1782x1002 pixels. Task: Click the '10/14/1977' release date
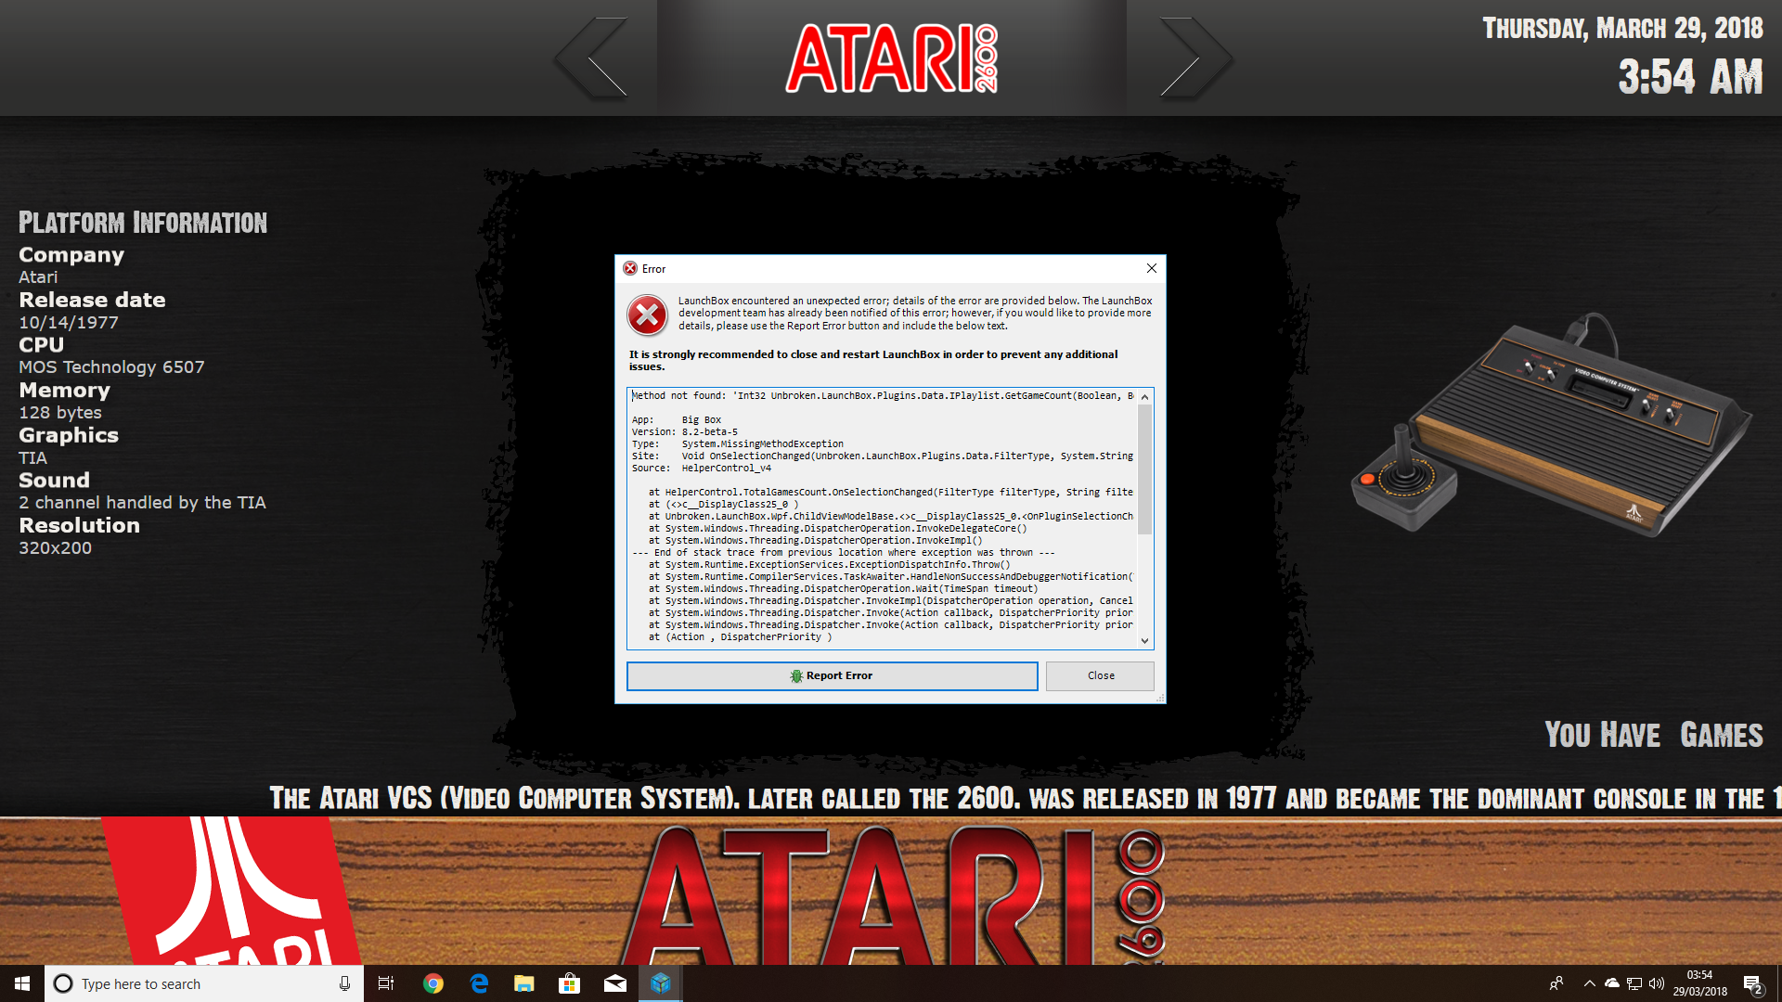69,323
